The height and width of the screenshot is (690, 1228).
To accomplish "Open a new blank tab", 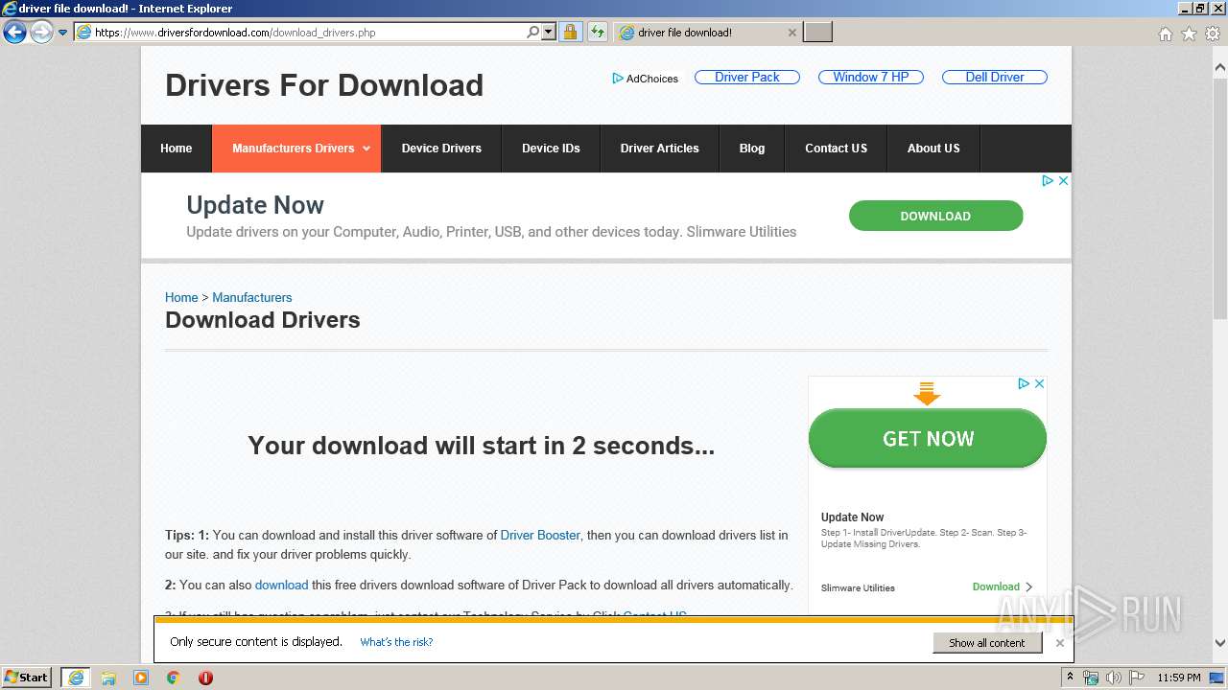I will (x=817, y=33).
